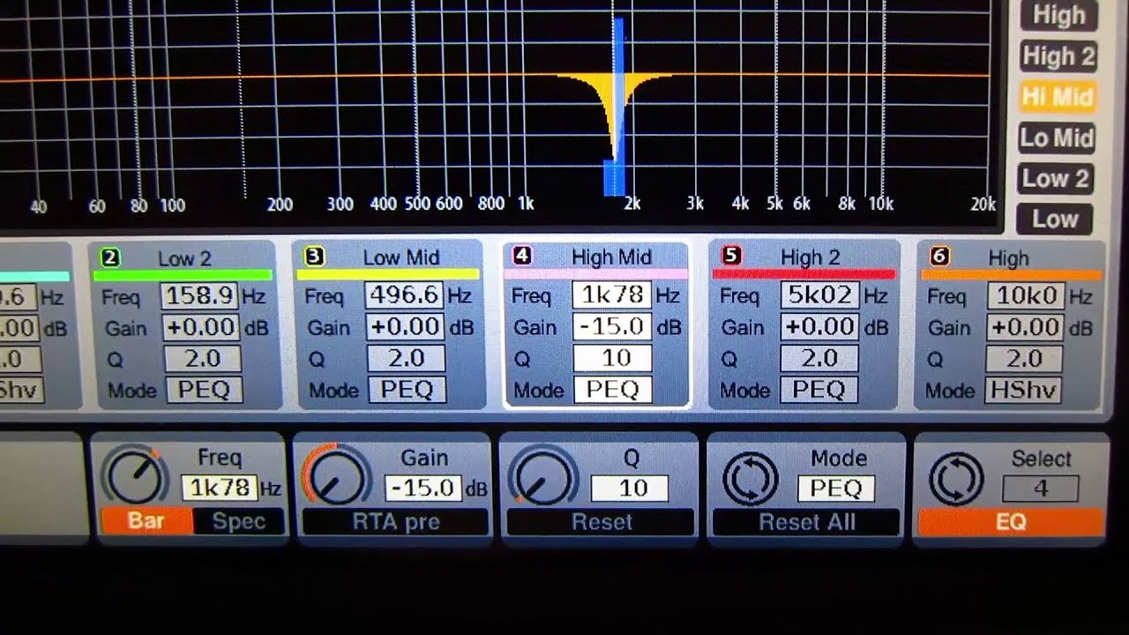
Task: Click Select readout showing 4
Action: point(1041,488)
